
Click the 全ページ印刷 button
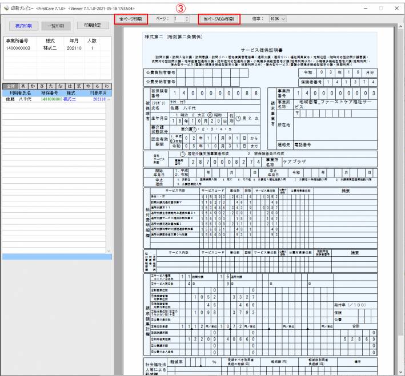point(131,19)
